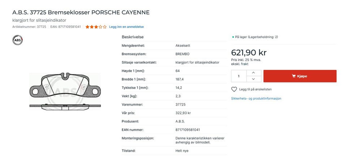Decrease quantity with the down arrow
347x159 pixels.
[253, 79]
